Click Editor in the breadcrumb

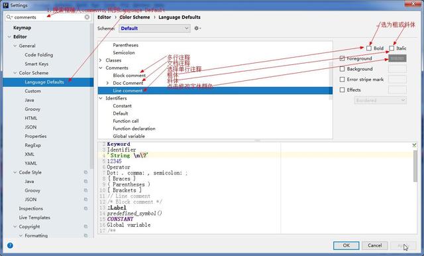104,17
